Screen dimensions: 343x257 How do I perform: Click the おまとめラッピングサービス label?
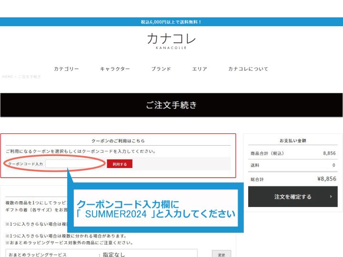38,255
